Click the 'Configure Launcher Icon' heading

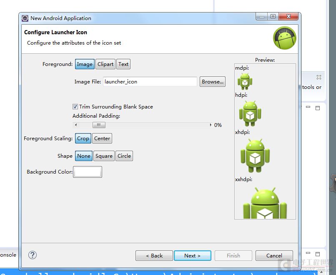tap(55, 33)
